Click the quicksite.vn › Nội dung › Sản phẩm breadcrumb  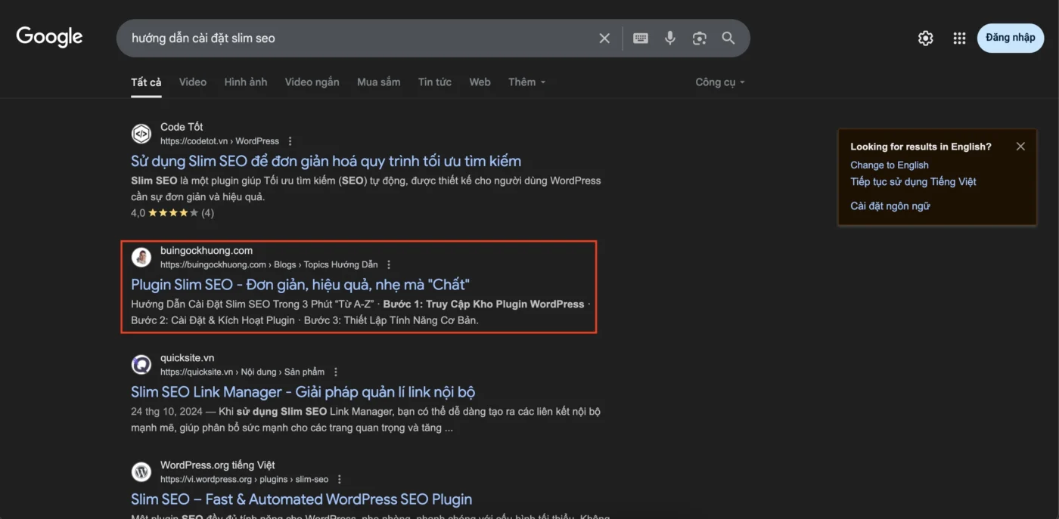pyautogui.click(x=242, y=372)
